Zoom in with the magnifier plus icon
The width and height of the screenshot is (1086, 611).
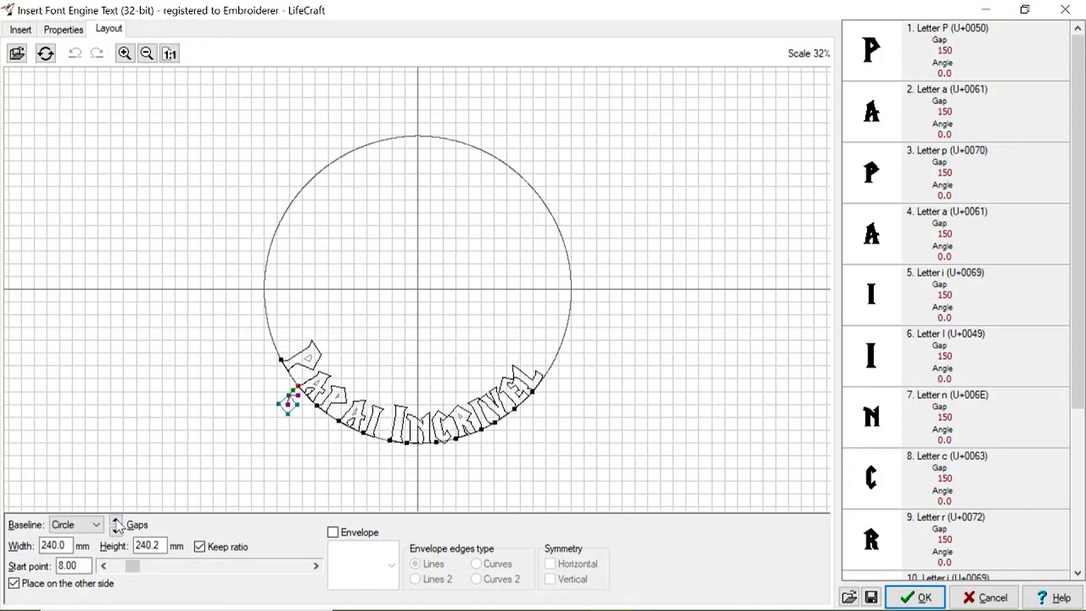tap(125, 53)
